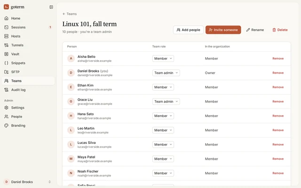The image size is (301, 188).
Task: Click the SFTP folder icon
Action: tap(6, 72)
